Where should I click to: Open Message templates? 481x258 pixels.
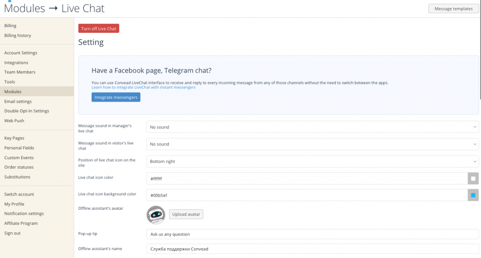[453, 8]
